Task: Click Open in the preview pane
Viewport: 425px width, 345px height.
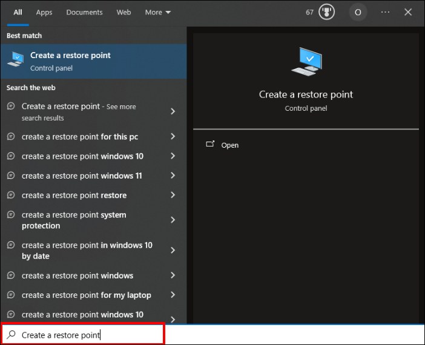Action: [230, 145]
